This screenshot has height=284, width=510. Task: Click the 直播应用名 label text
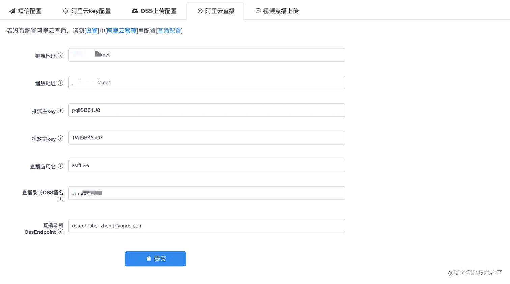click(x=43, y=167)
